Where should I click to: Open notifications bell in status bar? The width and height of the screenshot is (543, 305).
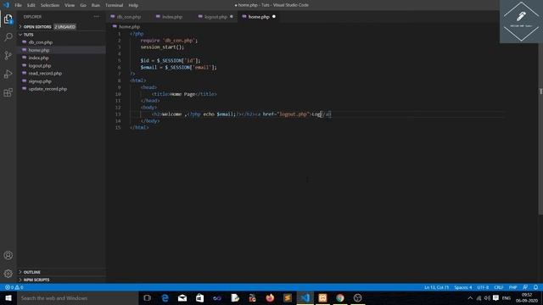(535, 287)
